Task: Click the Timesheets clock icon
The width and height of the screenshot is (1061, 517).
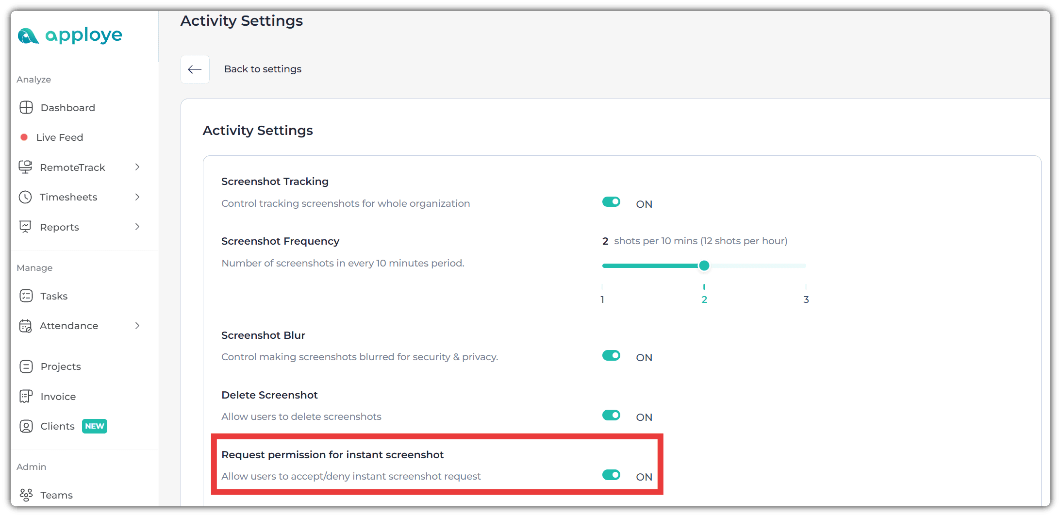Action: (25, 197)
